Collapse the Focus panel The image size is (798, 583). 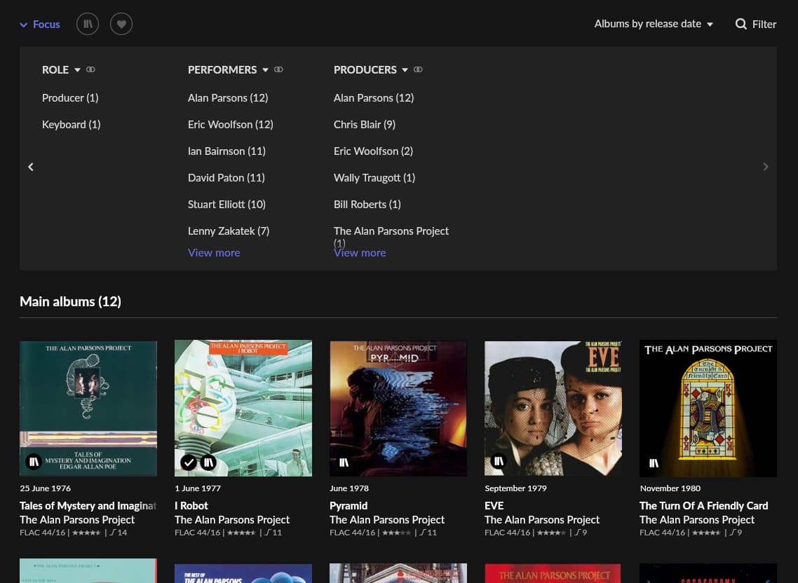(x=40, y=25)
